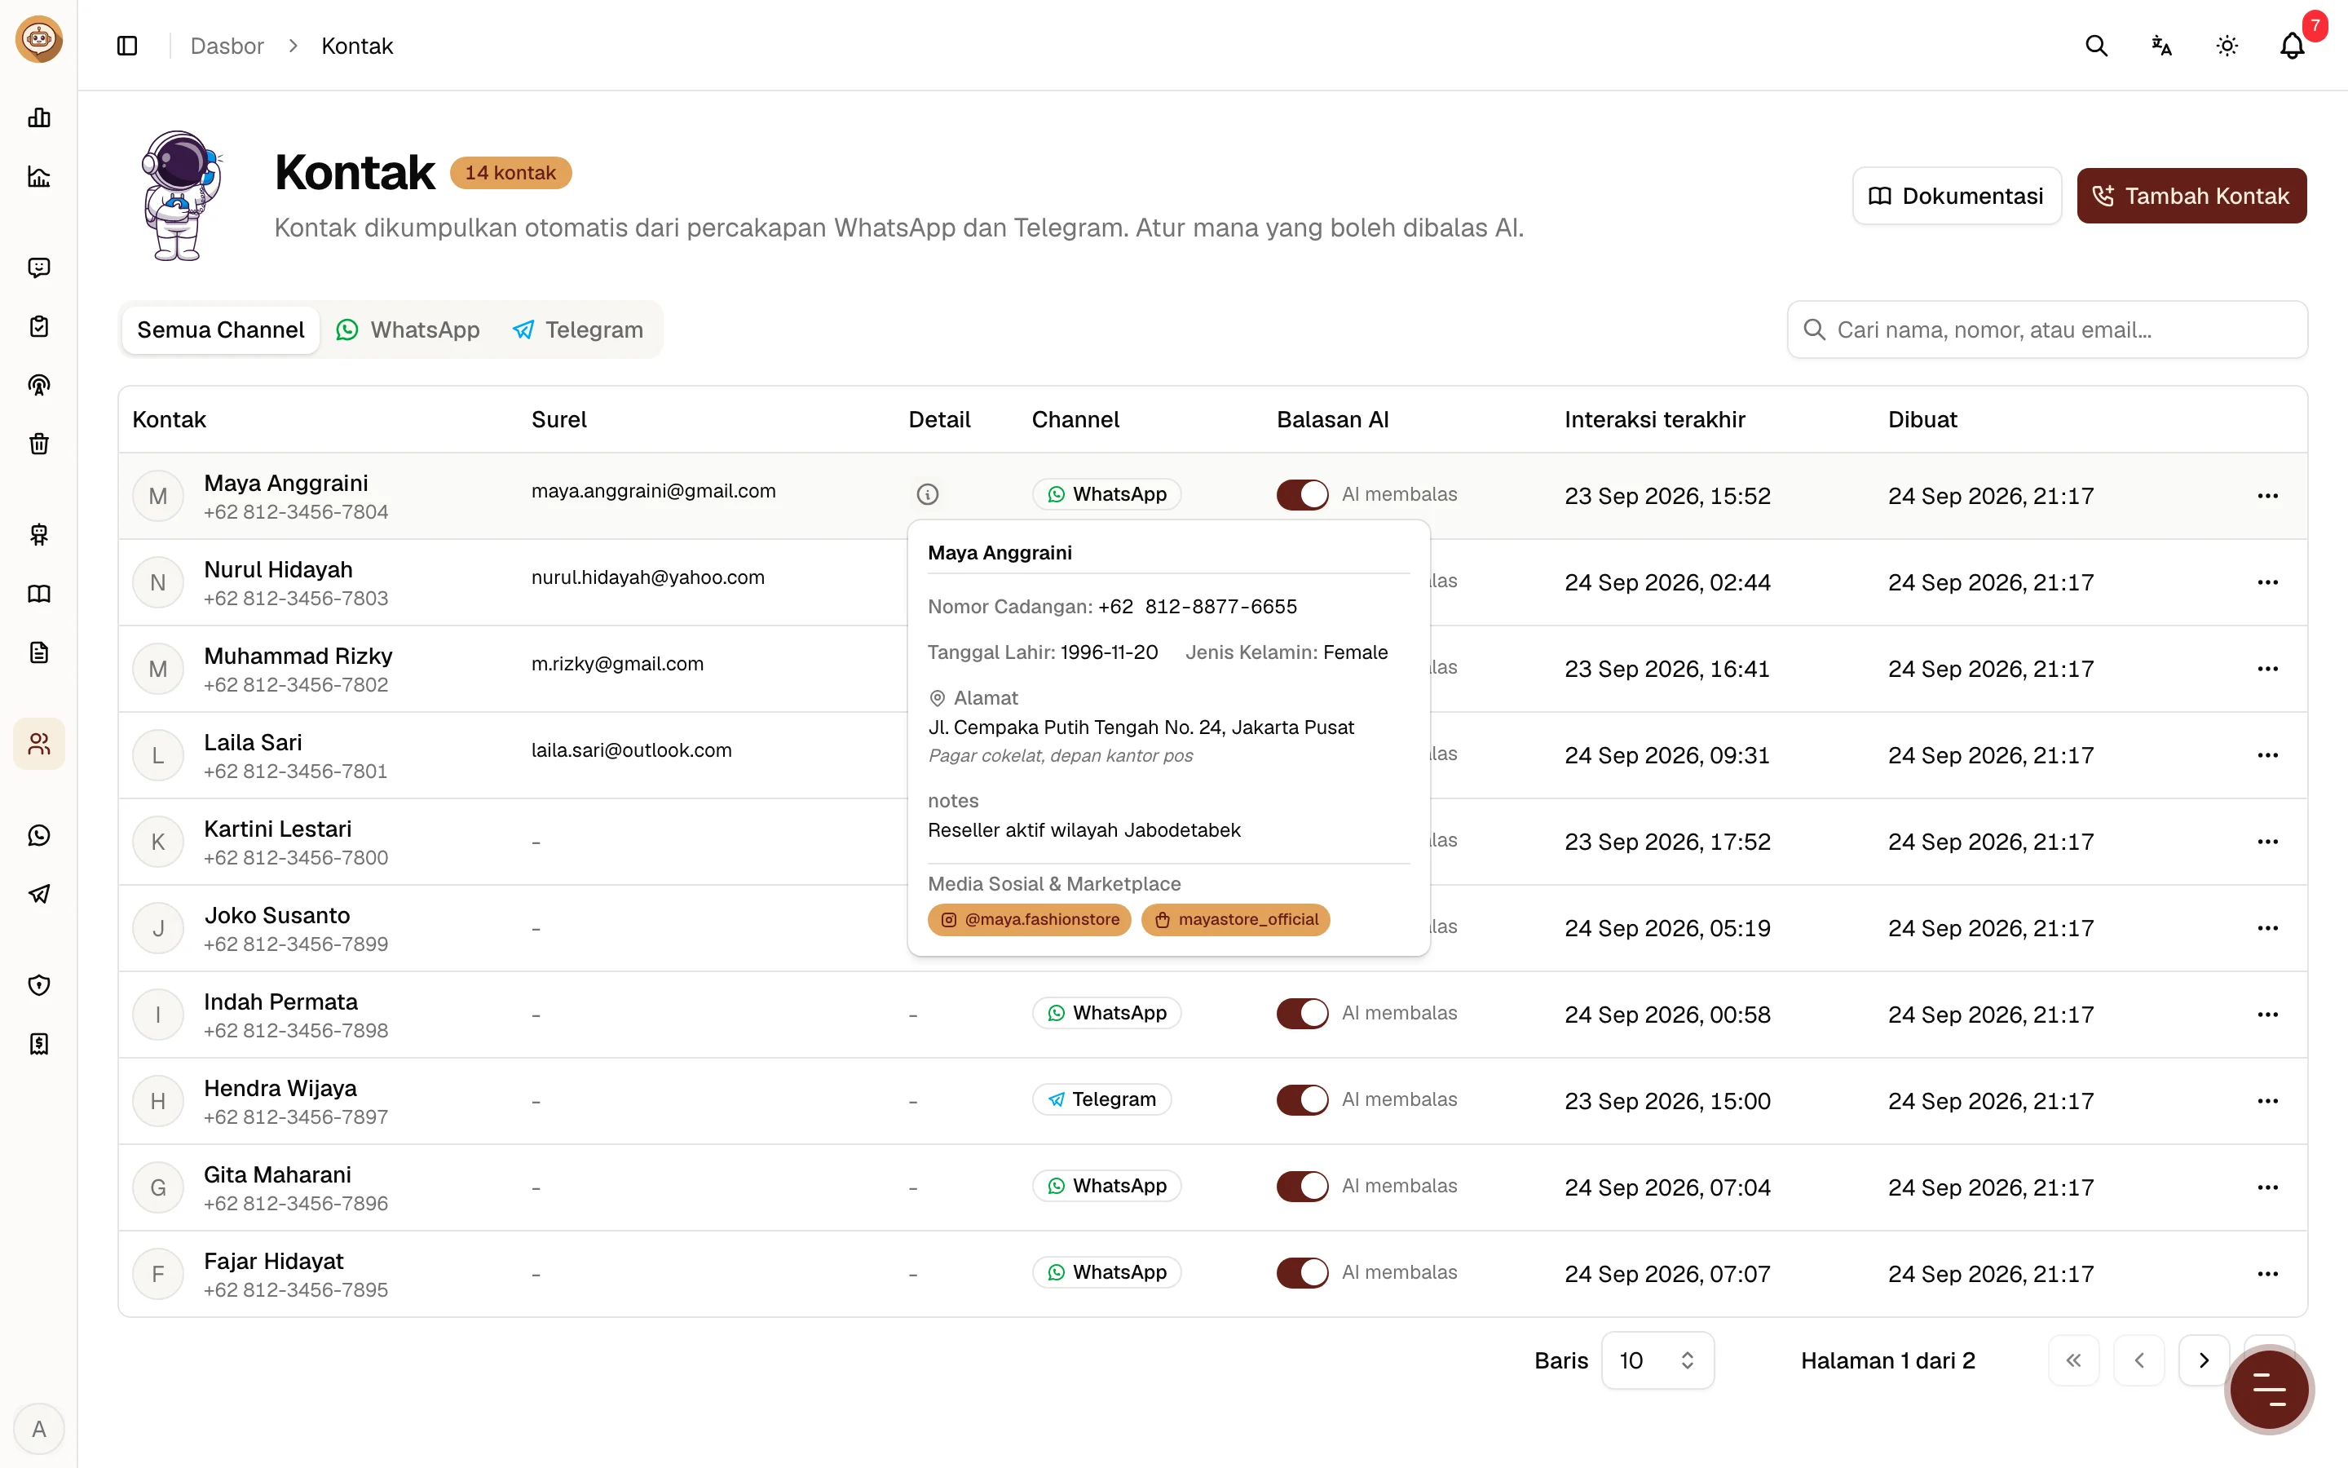
Task: Open the floating menu button at bottom right
Action: tap(2268, 1390)
